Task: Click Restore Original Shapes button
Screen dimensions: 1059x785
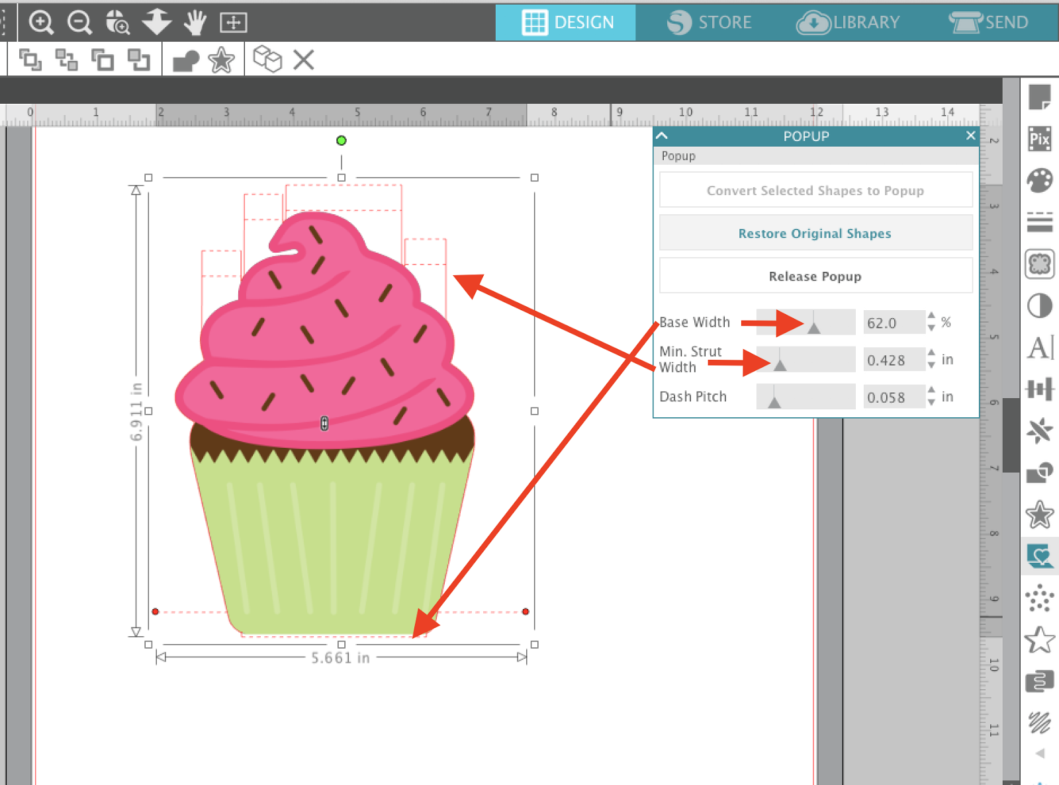Action: coord(815,233)
